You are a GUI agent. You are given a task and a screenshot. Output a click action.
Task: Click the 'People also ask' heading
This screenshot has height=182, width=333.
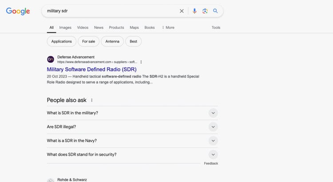pos(67,100)
